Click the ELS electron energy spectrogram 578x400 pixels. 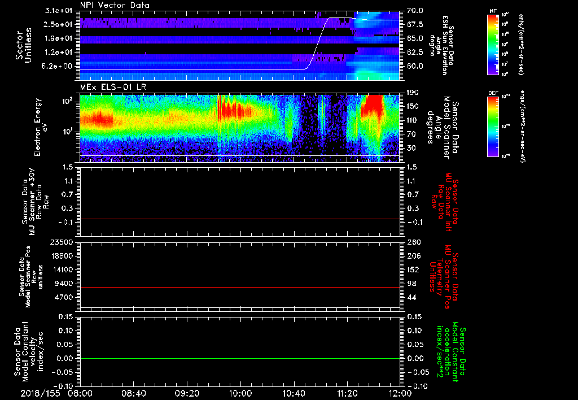[x=239, y=128]
